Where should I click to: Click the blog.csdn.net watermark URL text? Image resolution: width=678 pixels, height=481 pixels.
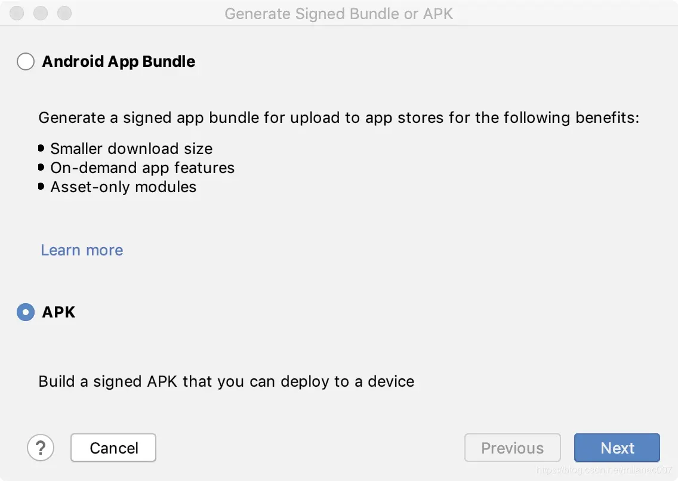click(x=604, y=470)
